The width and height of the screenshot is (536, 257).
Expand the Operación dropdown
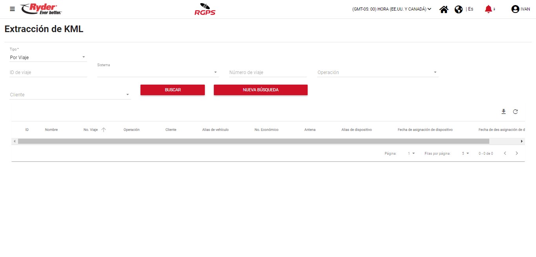pyautogui.click(x=377, y=72)
